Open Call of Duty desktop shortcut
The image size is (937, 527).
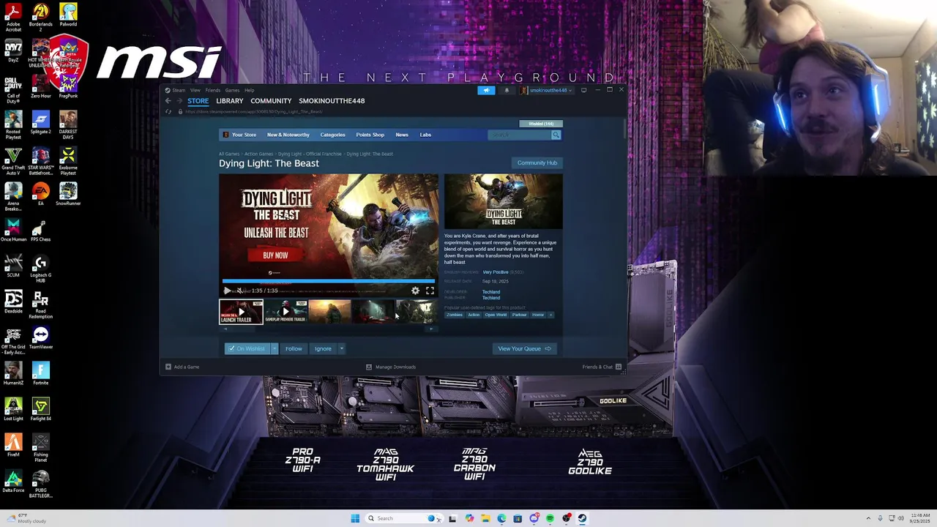(13, 89)
